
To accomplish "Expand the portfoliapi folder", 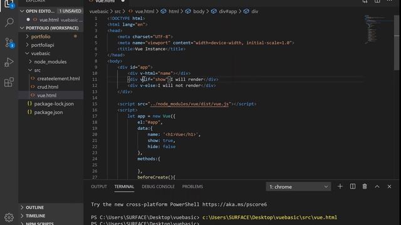I will [28, 45].
